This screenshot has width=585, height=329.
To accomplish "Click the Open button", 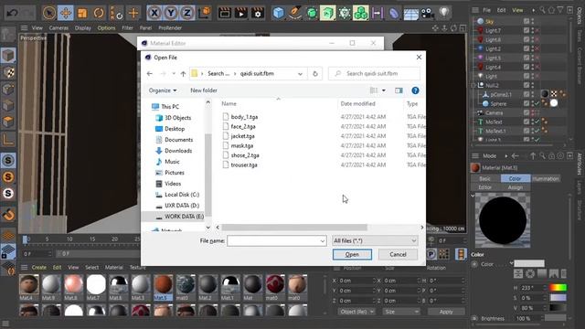I will (352, 254).
